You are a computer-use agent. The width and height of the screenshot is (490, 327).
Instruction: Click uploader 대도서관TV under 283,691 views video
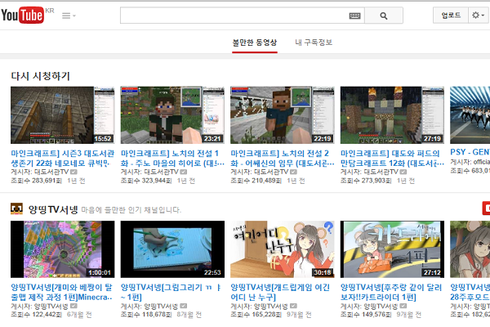click(x=51, y=172)
